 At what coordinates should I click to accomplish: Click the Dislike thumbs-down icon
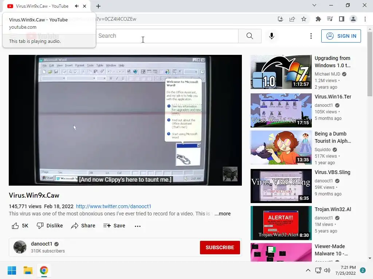pos(40,226)
